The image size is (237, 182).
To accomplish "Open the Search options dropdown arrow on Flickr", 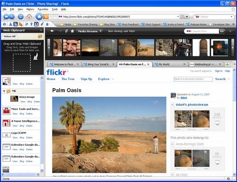I will coord(229,79).
